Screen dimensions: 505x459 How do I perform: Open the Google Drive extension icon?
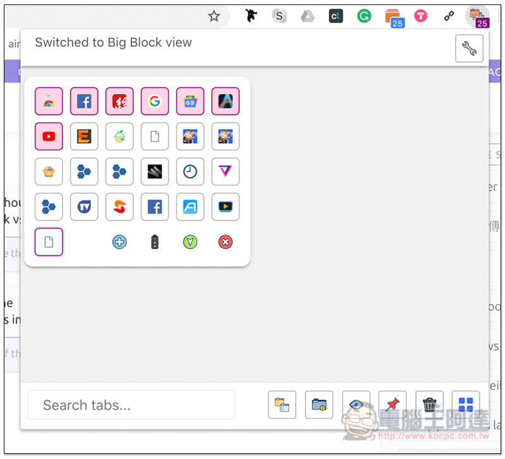click(307, 16)
